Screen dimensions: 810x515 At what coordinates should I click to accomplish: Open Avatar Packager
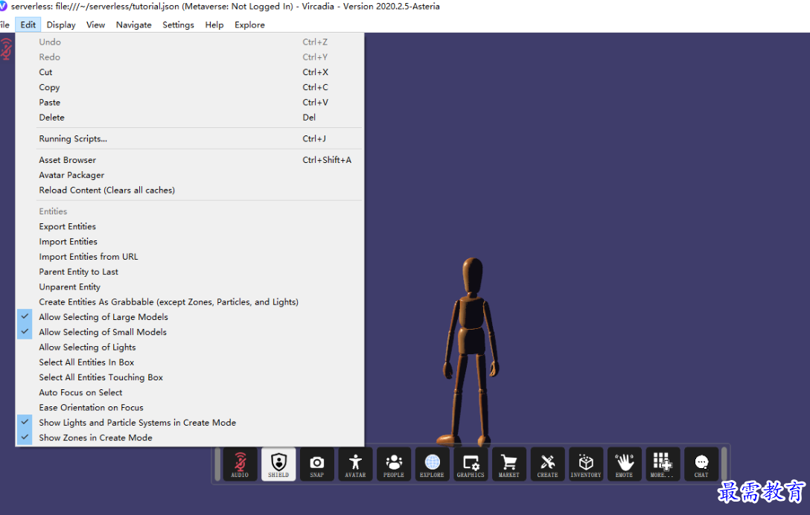190,175
